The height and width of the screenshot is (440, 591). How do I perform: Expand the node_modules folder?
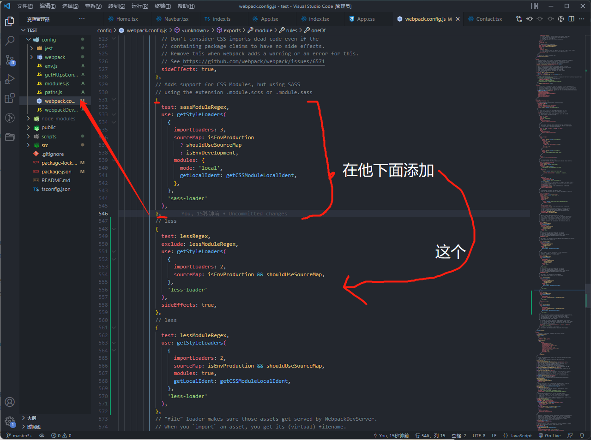29,119
